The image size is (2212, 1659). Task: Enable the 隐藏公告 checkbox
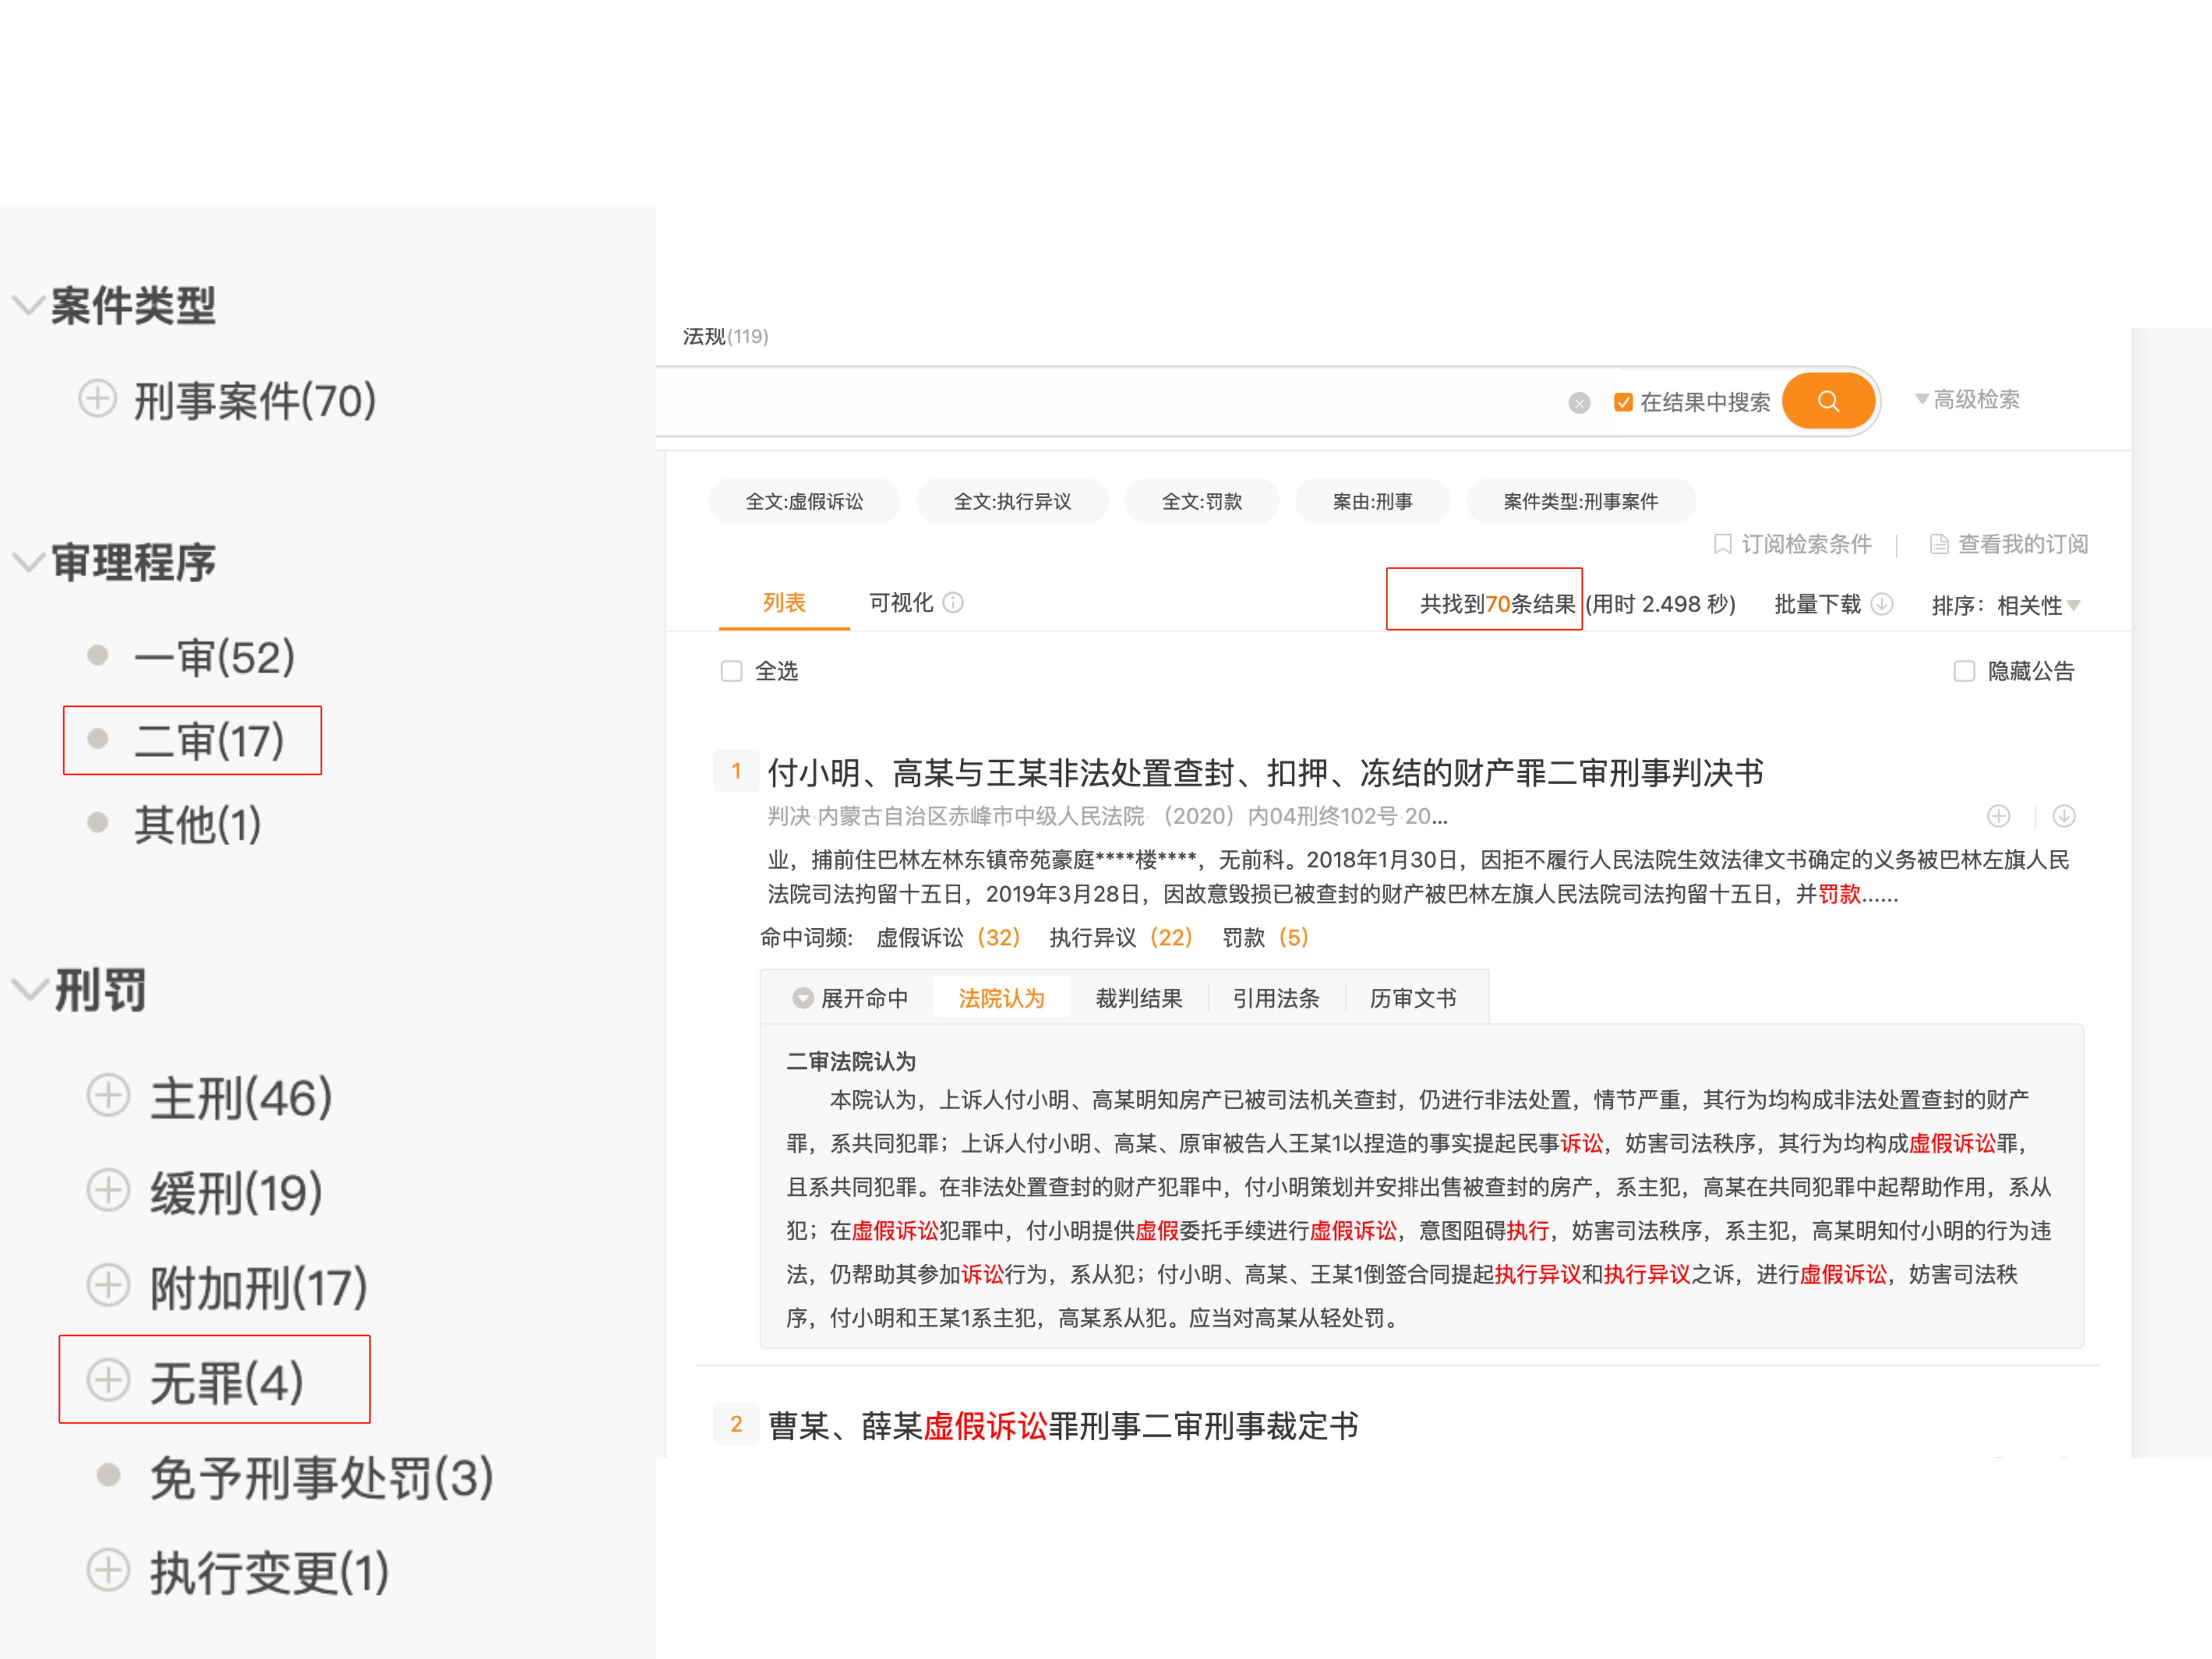pos(1964,671)
